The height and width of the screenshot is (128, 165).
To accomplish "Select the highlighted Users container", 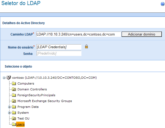I will [x=20, y=124].
